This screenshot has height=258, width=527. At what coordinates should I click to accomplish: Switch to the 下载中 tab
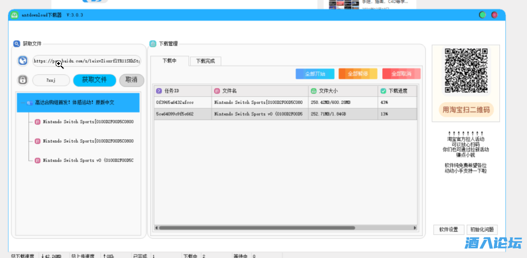click(x=169, y=61)
